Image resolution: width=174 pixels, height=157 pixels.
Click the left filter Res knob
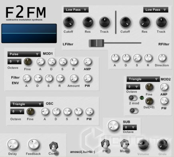click(x=88, y=22)
